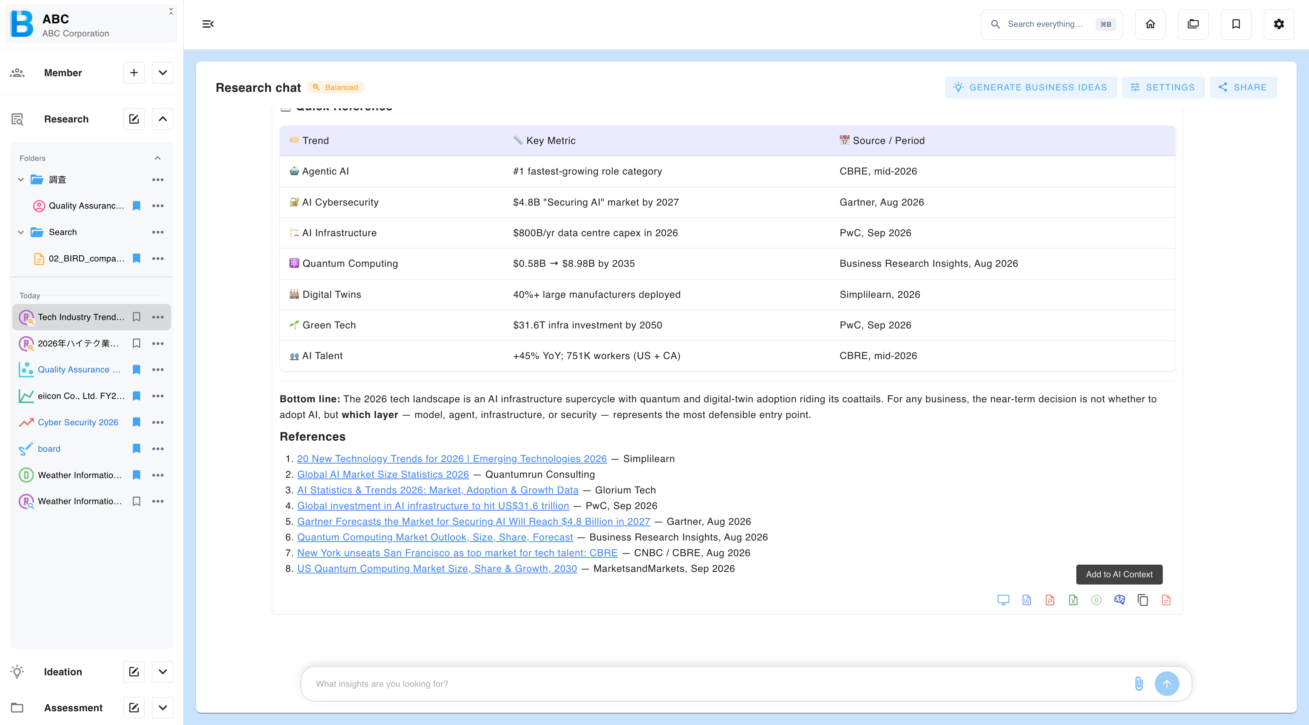Click the monitor presentation icon below the answer

1003,600
